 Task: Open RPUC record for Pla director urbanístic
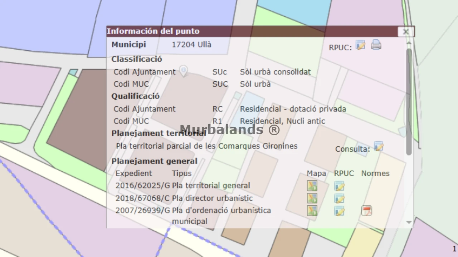[x=339, y=198]
